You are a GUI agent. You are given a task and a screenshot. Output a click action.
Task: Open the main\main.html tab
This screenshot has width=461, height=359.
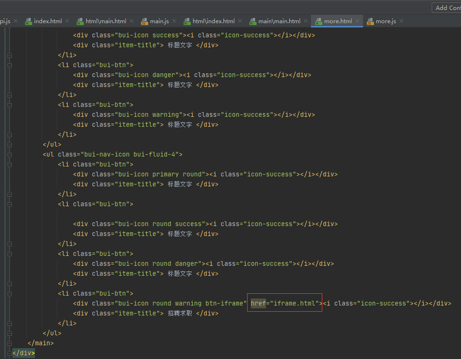tap(279, 21)
